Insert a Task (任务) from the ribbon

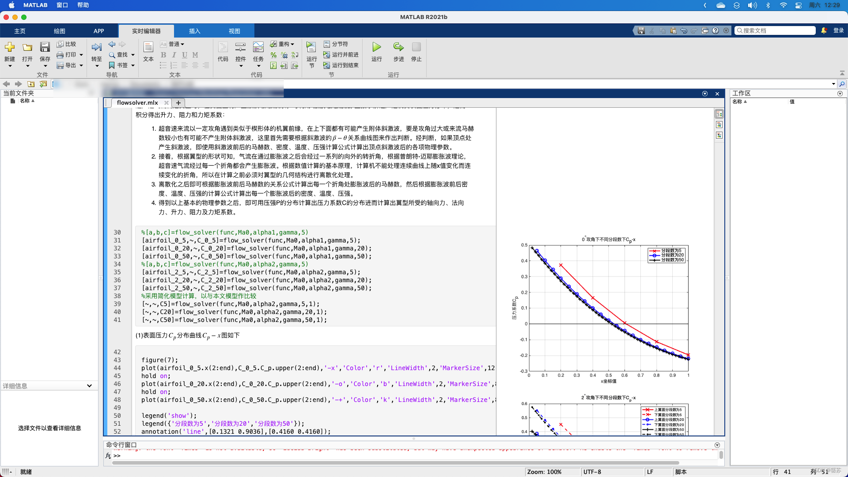pyautogui.click(x=258, y=47)
